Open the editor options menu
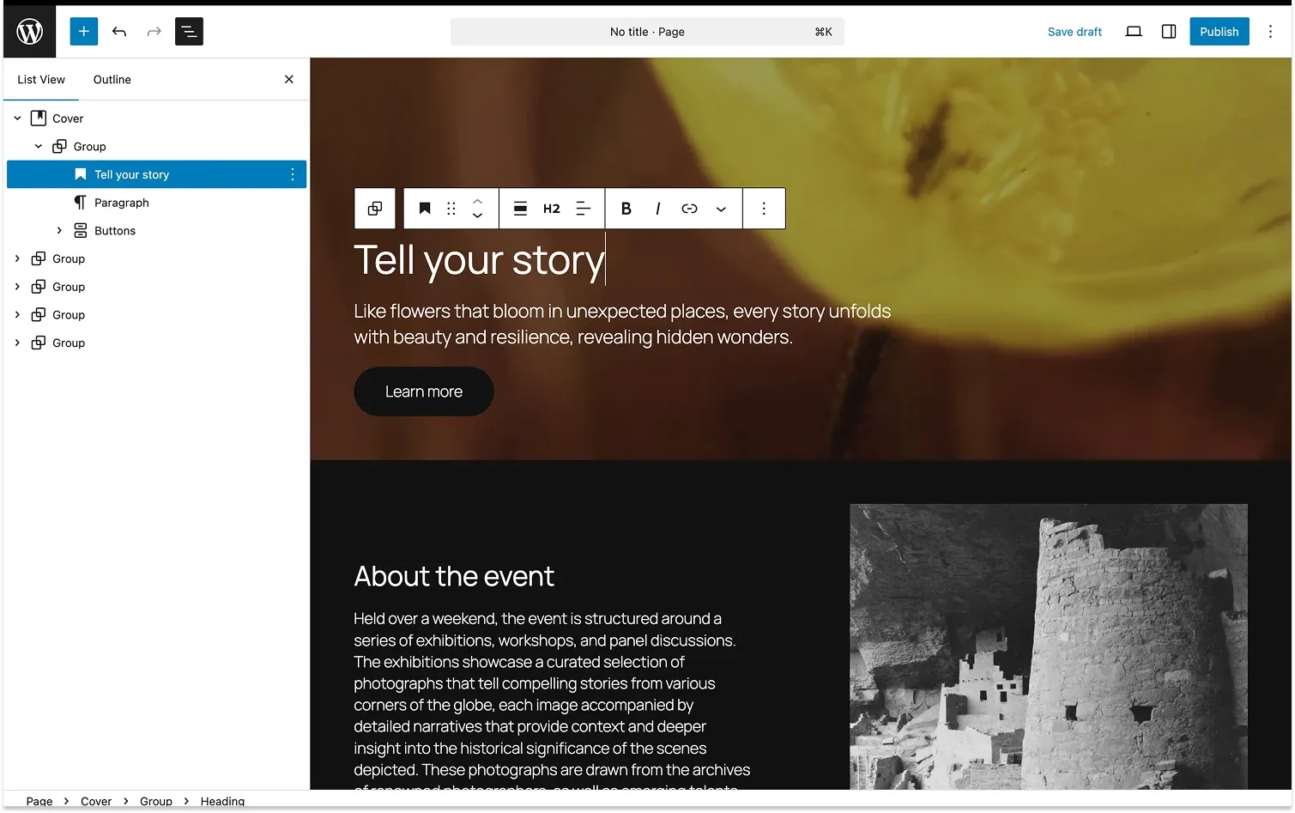The width and height of the screenshot is (1295, 813). click(1271, 31)
